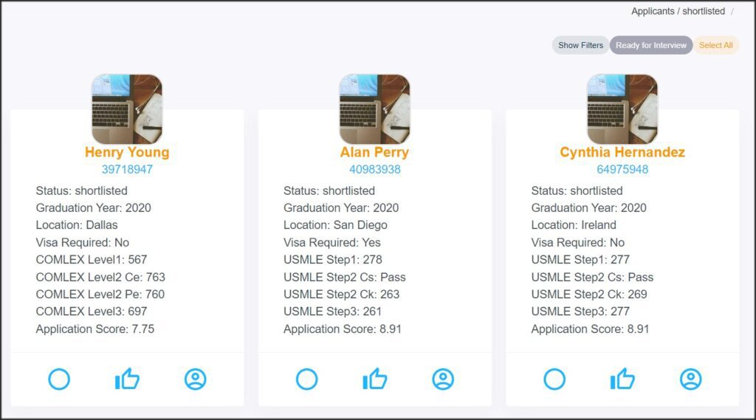756x420 pixels.
Task: Click Alan Perry's 'Graduation Year: 2020' text
Action: tap(341, 208)
